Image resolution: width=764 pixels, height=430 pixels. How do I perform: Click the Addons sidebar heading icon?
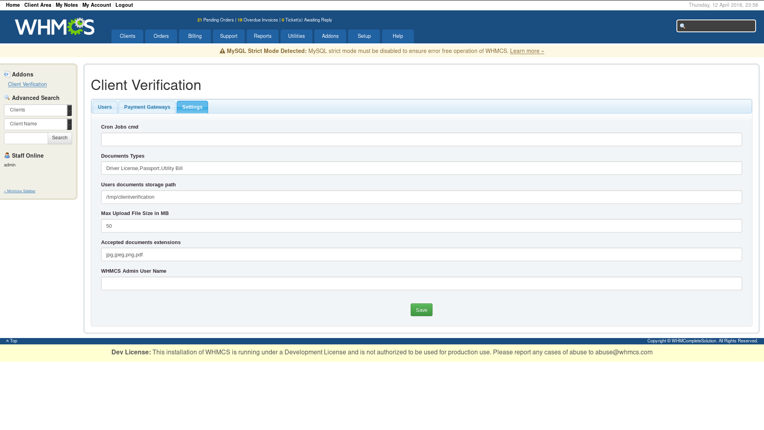pos(7,74)
